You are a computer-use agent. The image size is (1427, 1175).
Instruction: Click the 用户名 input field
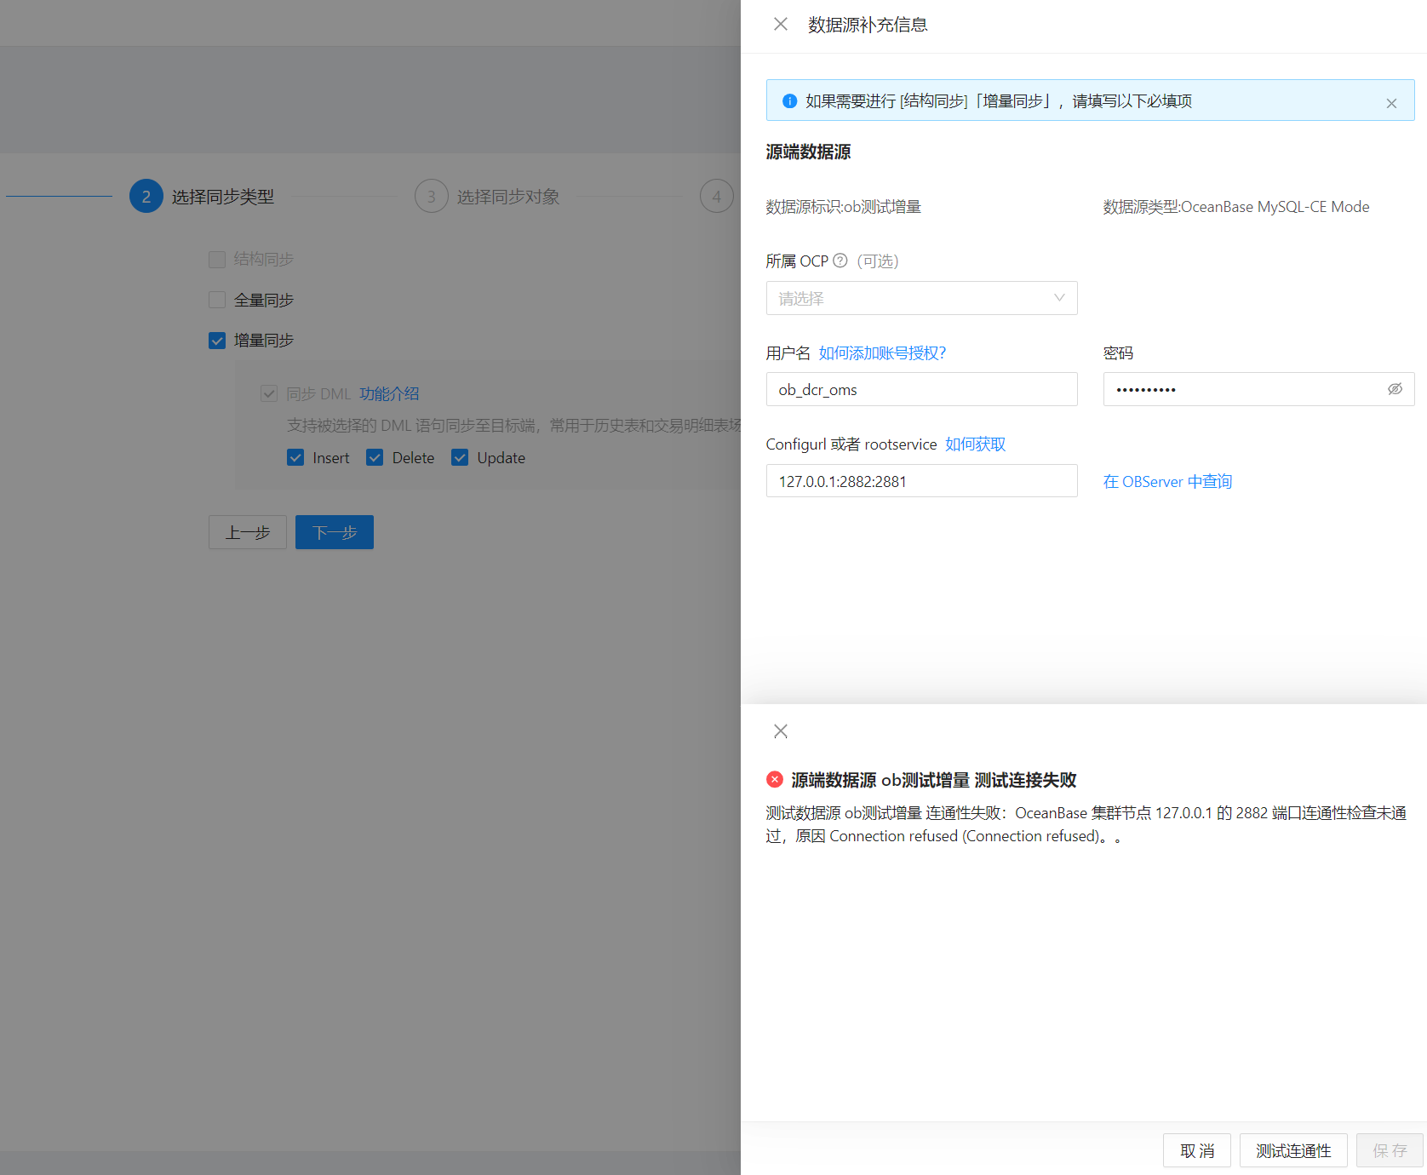[921, 389]
